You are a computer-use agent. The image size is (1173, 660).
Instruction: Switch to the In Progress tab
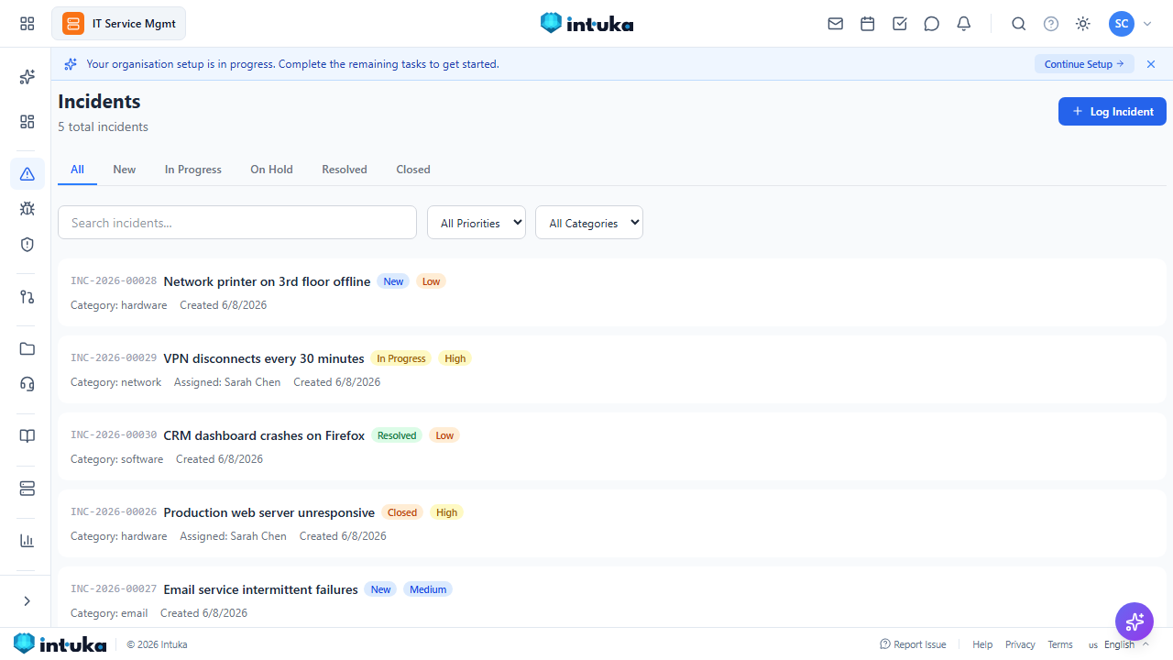(193, 170)
